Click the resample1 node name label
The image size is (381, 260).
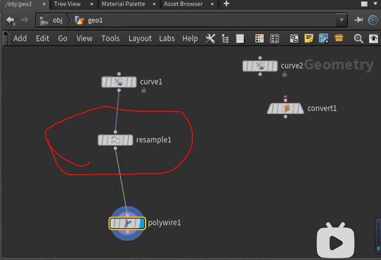pos(153,140)
